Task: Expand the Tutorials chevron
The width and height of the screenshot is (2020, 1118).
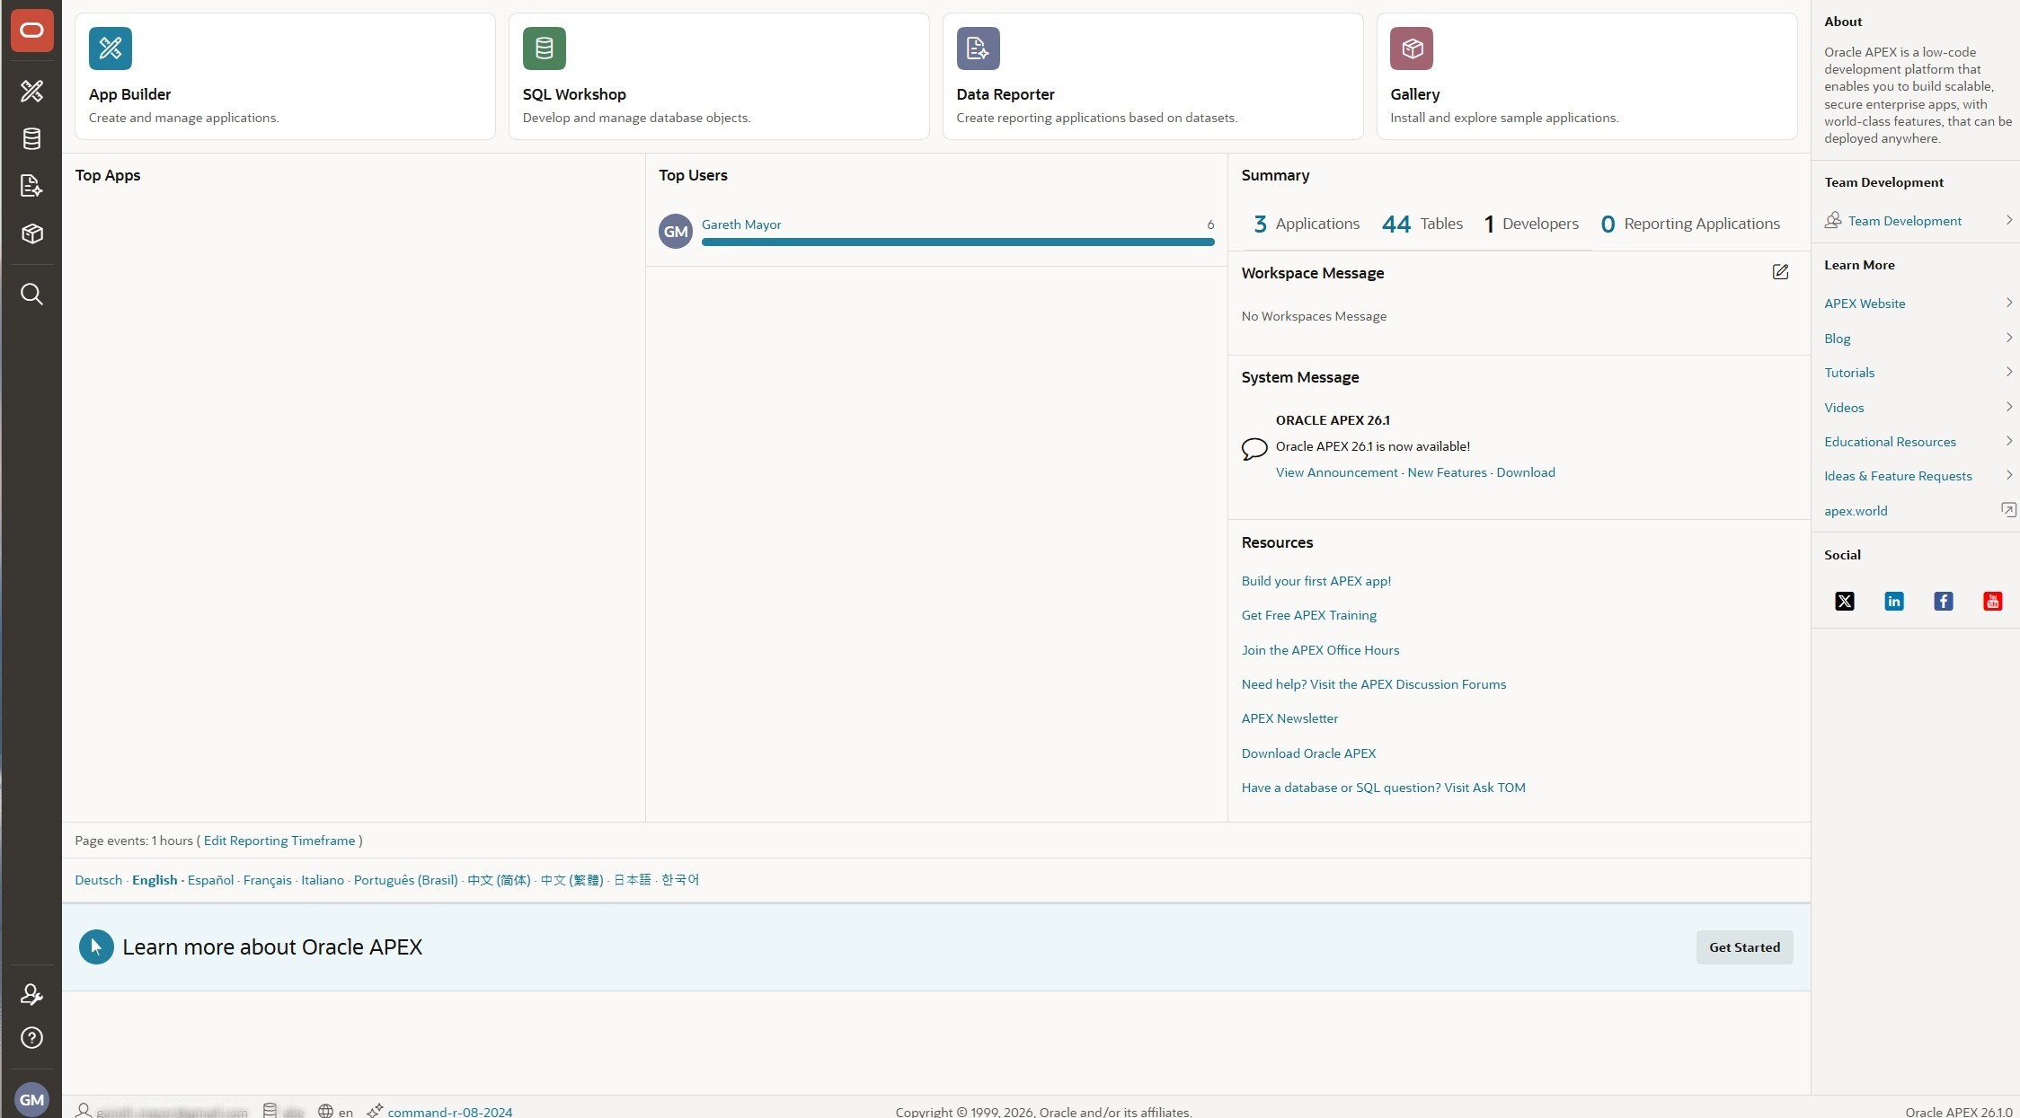Action: tap(2009, 372)
